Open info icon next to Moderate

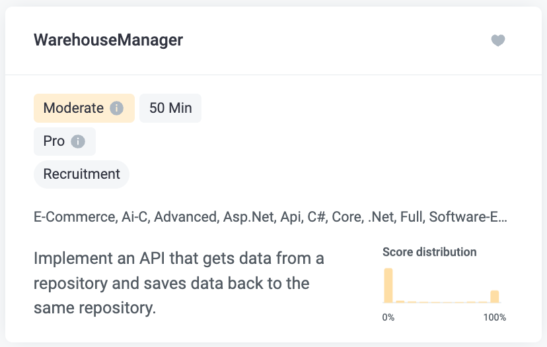[x=116, y=108]
